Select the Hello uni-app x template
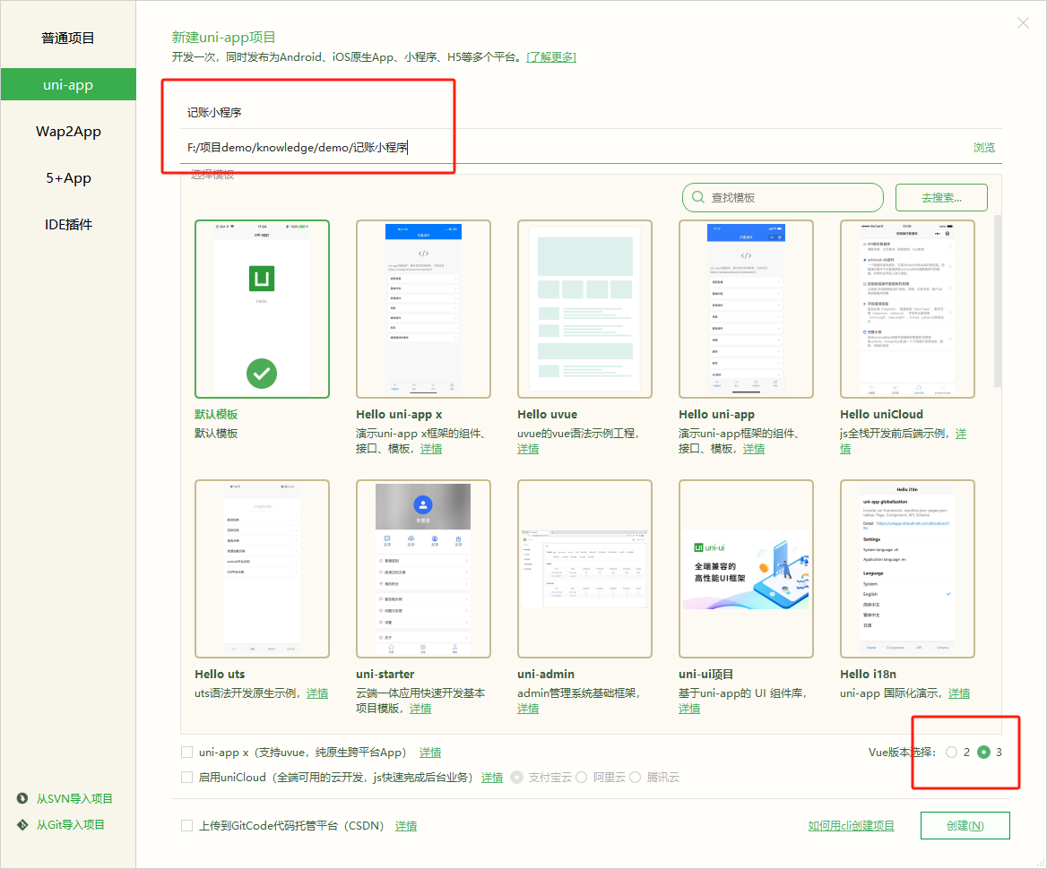The height and width of the screenshot is (869, 1047). click(x=423, y=309)
